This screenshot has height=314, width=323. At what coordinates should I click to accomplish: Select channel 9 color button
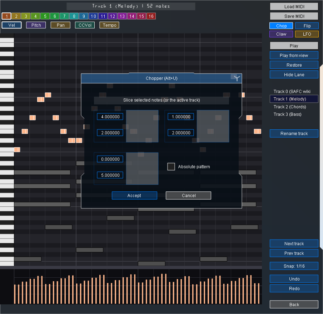(x=84, y=16)
